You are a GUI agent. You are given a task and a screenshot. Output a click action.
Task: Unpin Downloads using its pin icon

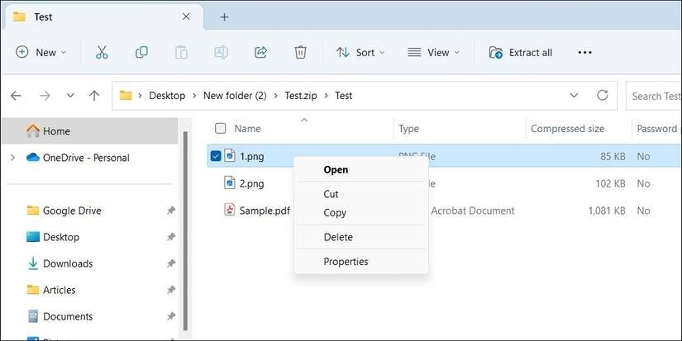point(171,263)
